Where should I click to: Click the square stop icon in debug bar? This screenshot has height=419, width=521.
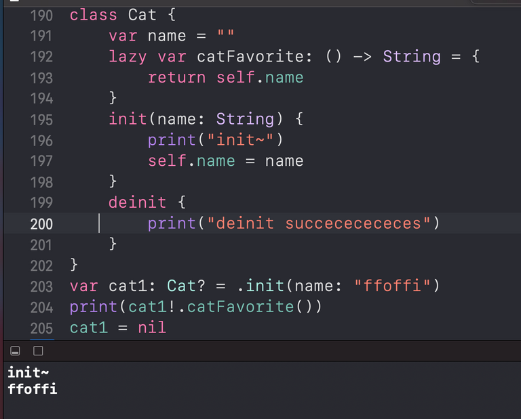pos(38,351)
